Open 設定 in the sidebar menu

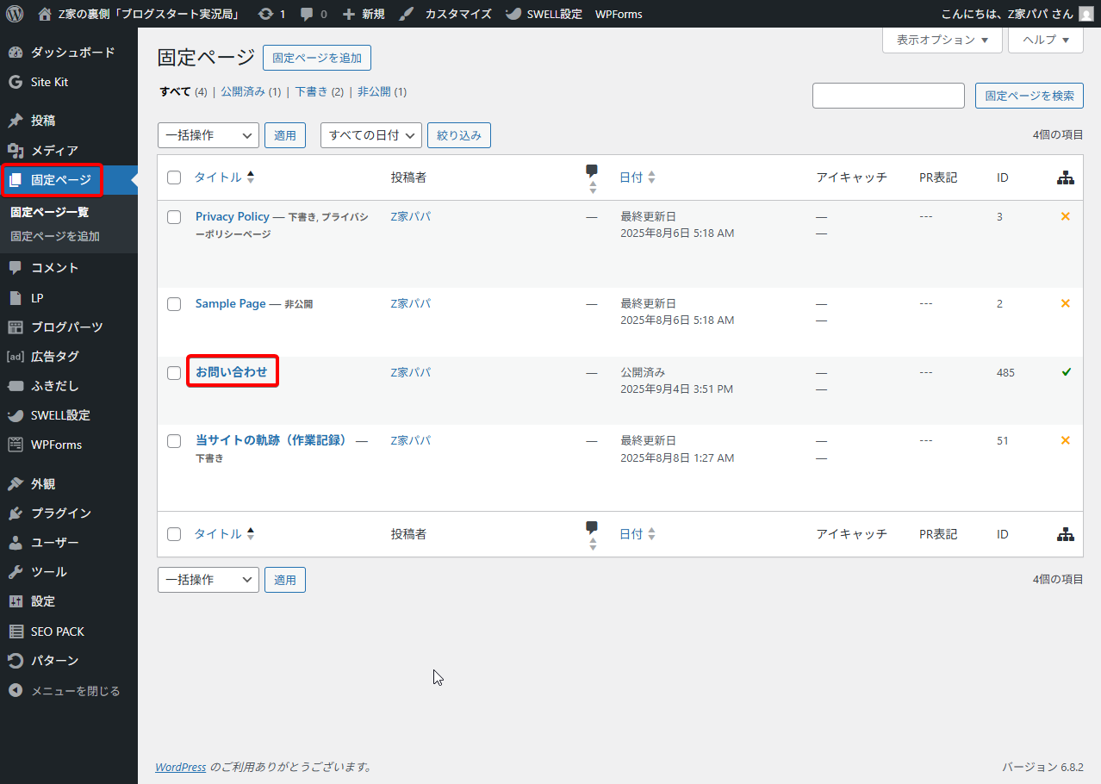point(43,601)
